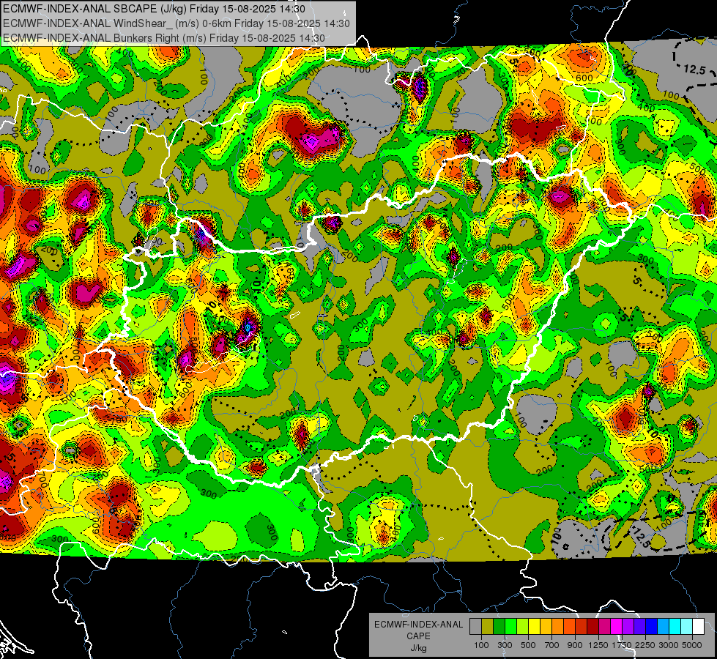Image resolution: width=717 pixels, height=659 pixels.
Task: Click the 700 tick label in legend
Action: click(x=552, y=645)
